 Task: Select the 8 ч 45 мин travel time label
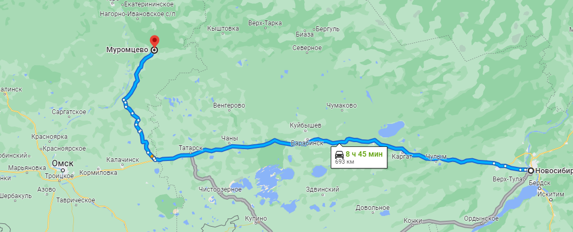coord(364,154)
